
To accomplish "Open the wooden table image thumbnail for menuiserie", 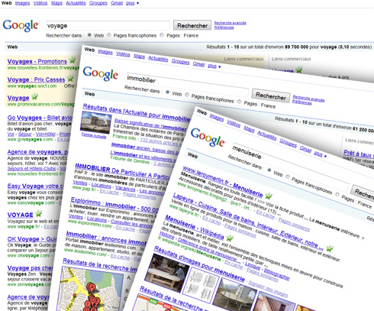I will 167,273.
